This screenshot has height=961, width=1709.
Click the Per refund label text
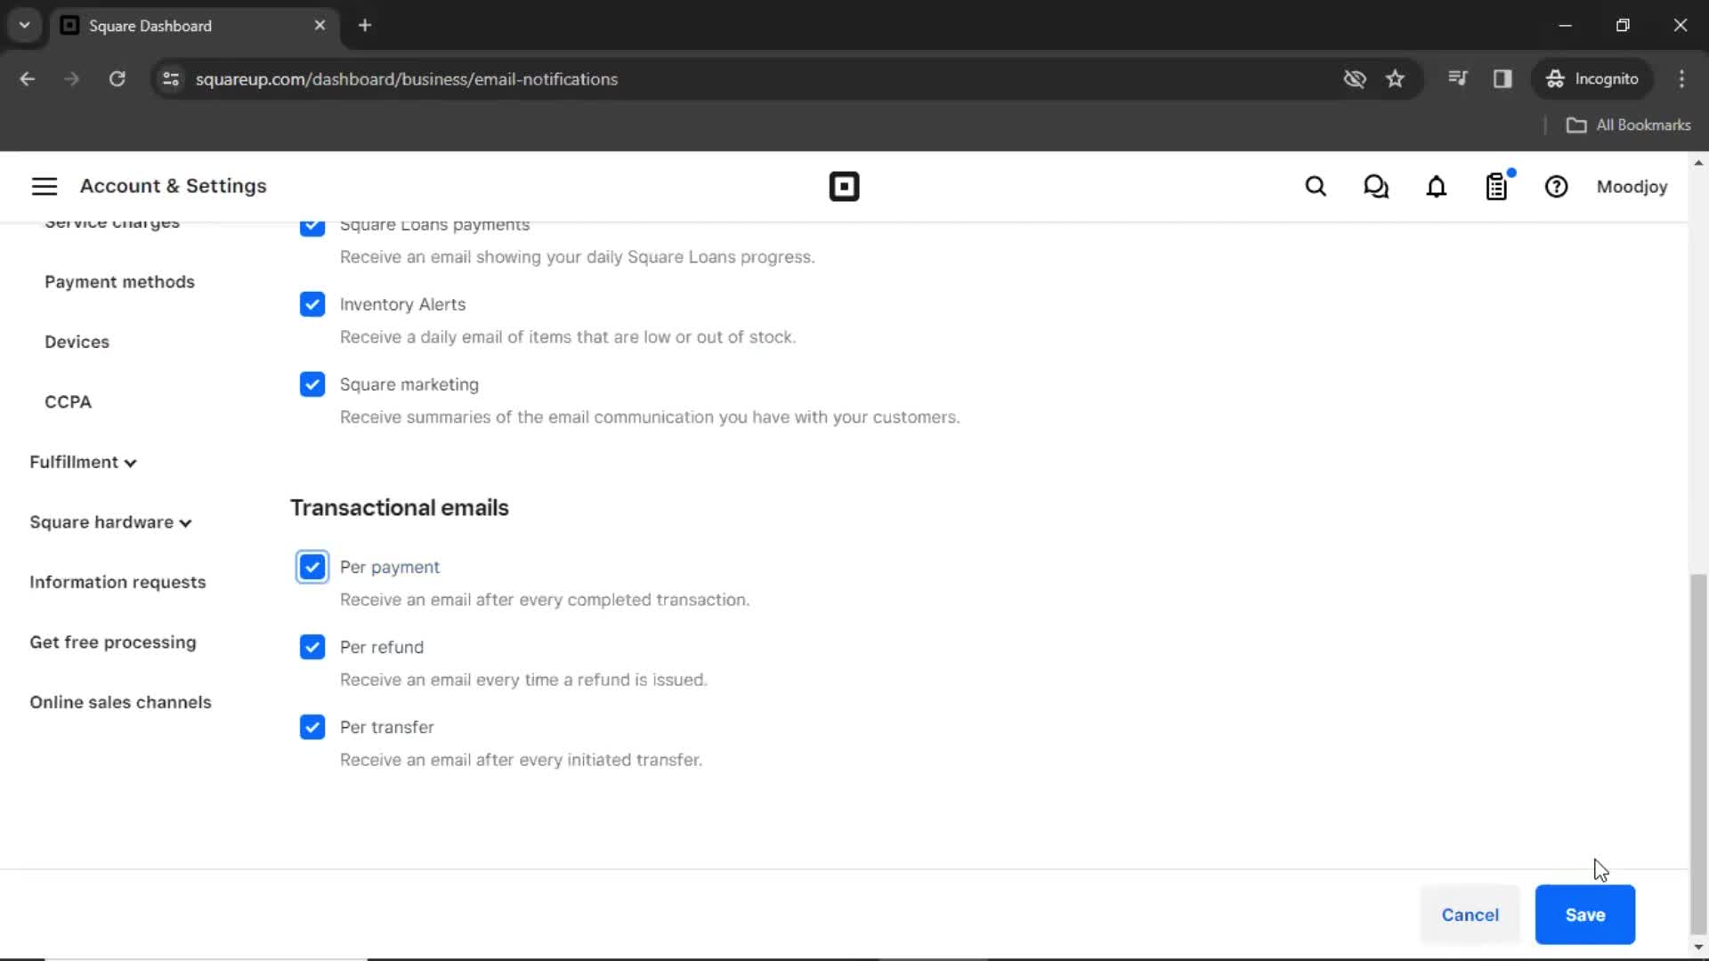pos(382,647)
